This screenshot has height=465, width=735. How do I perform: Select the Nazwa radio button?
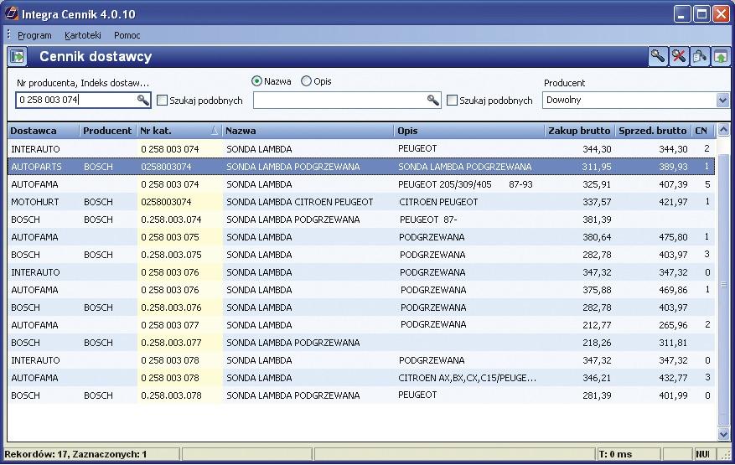point(256,81)
